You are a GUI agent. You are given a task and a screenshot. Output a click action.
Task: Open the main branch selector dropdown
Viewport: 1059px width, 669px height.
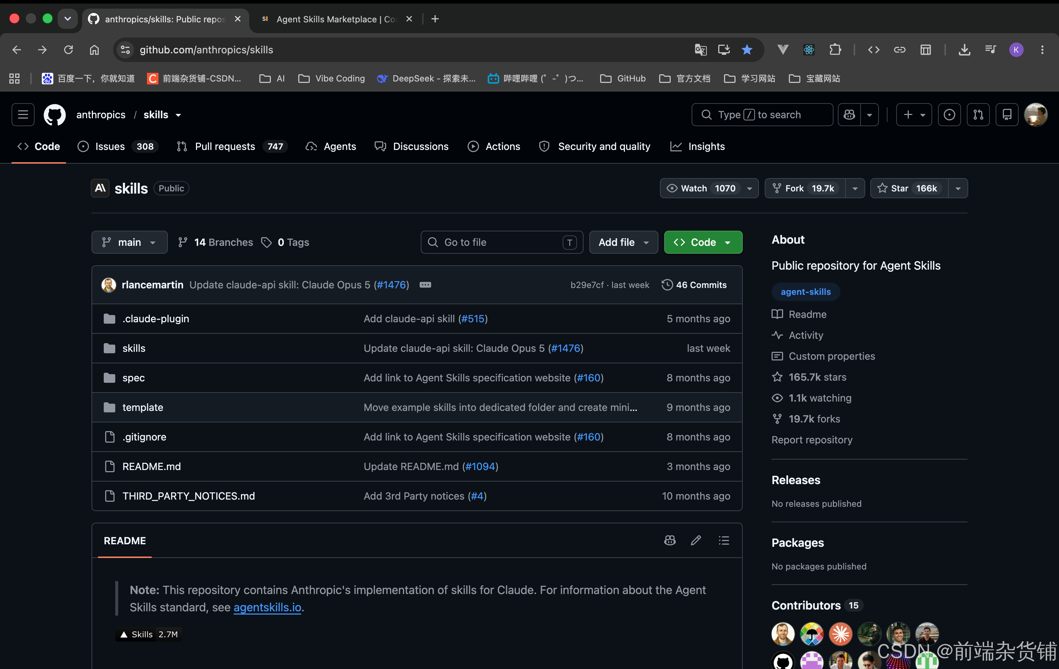pyautogui.click(x=129, y=242)
